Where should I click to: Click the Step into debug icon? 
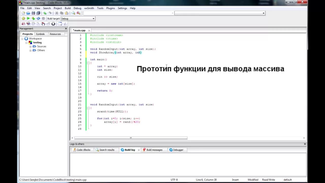pos(43,24)
